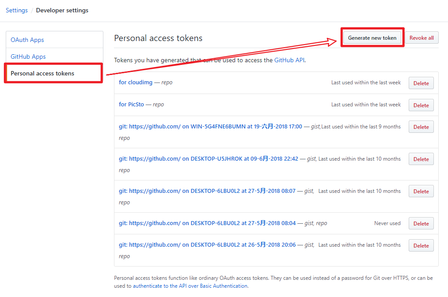The width and height of the screenshot is (448, 297).
Task: Delete the 'for PicSto' token
Action: coord(421,105)
